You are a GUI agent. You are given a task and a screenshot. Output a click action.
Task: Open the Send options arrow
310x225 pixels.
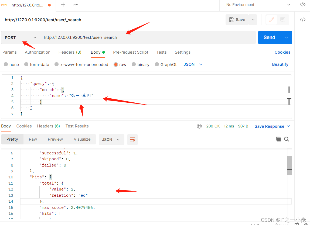(x=286, y=37)
